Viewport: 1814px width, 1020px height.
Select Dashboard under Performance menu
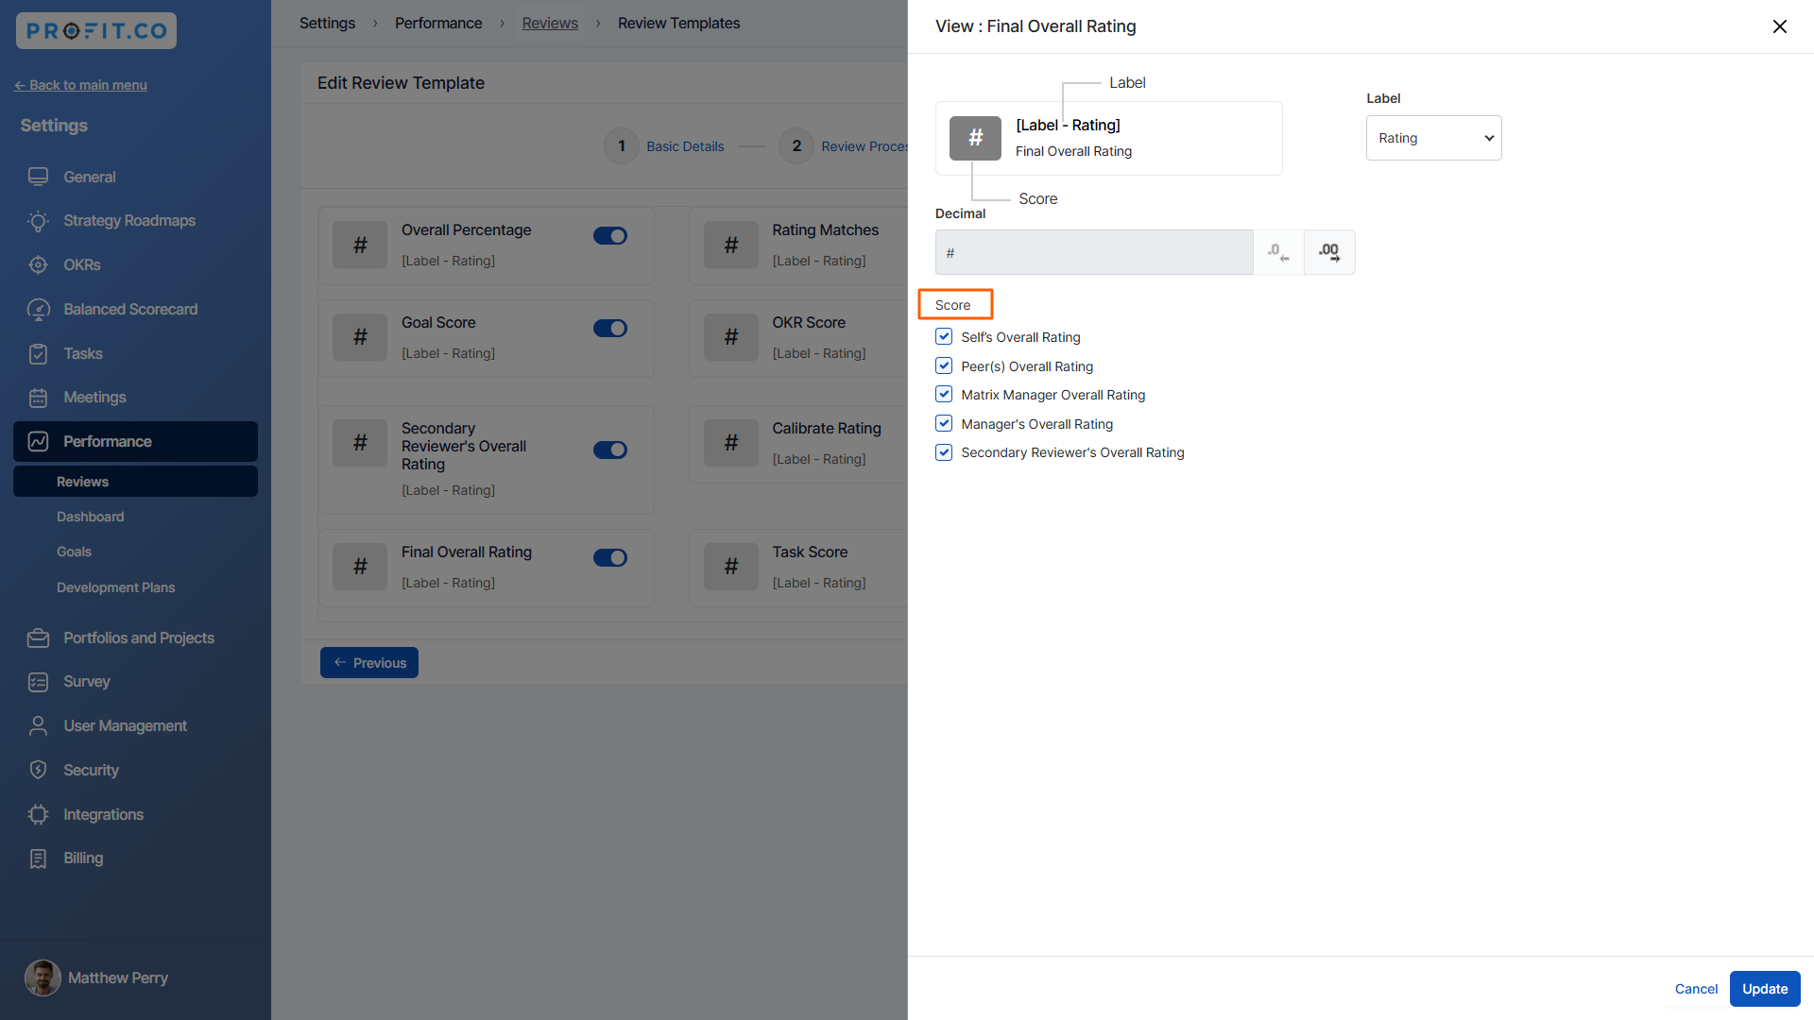point(90,517)
